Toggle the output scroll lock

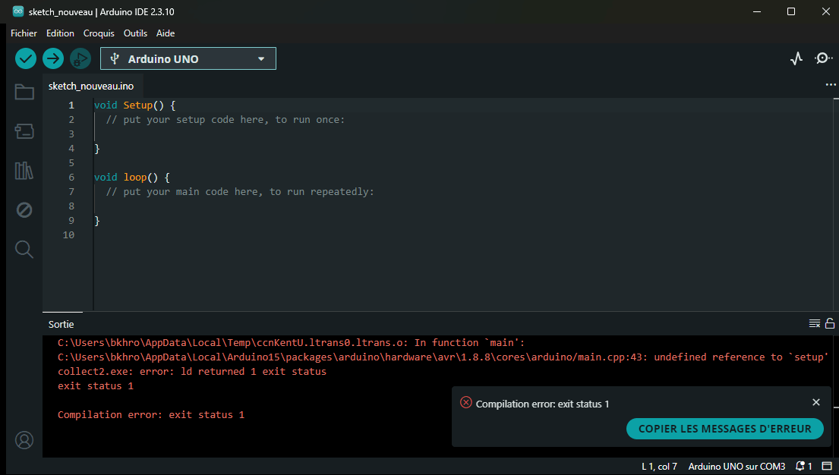(x=830, y=323)
